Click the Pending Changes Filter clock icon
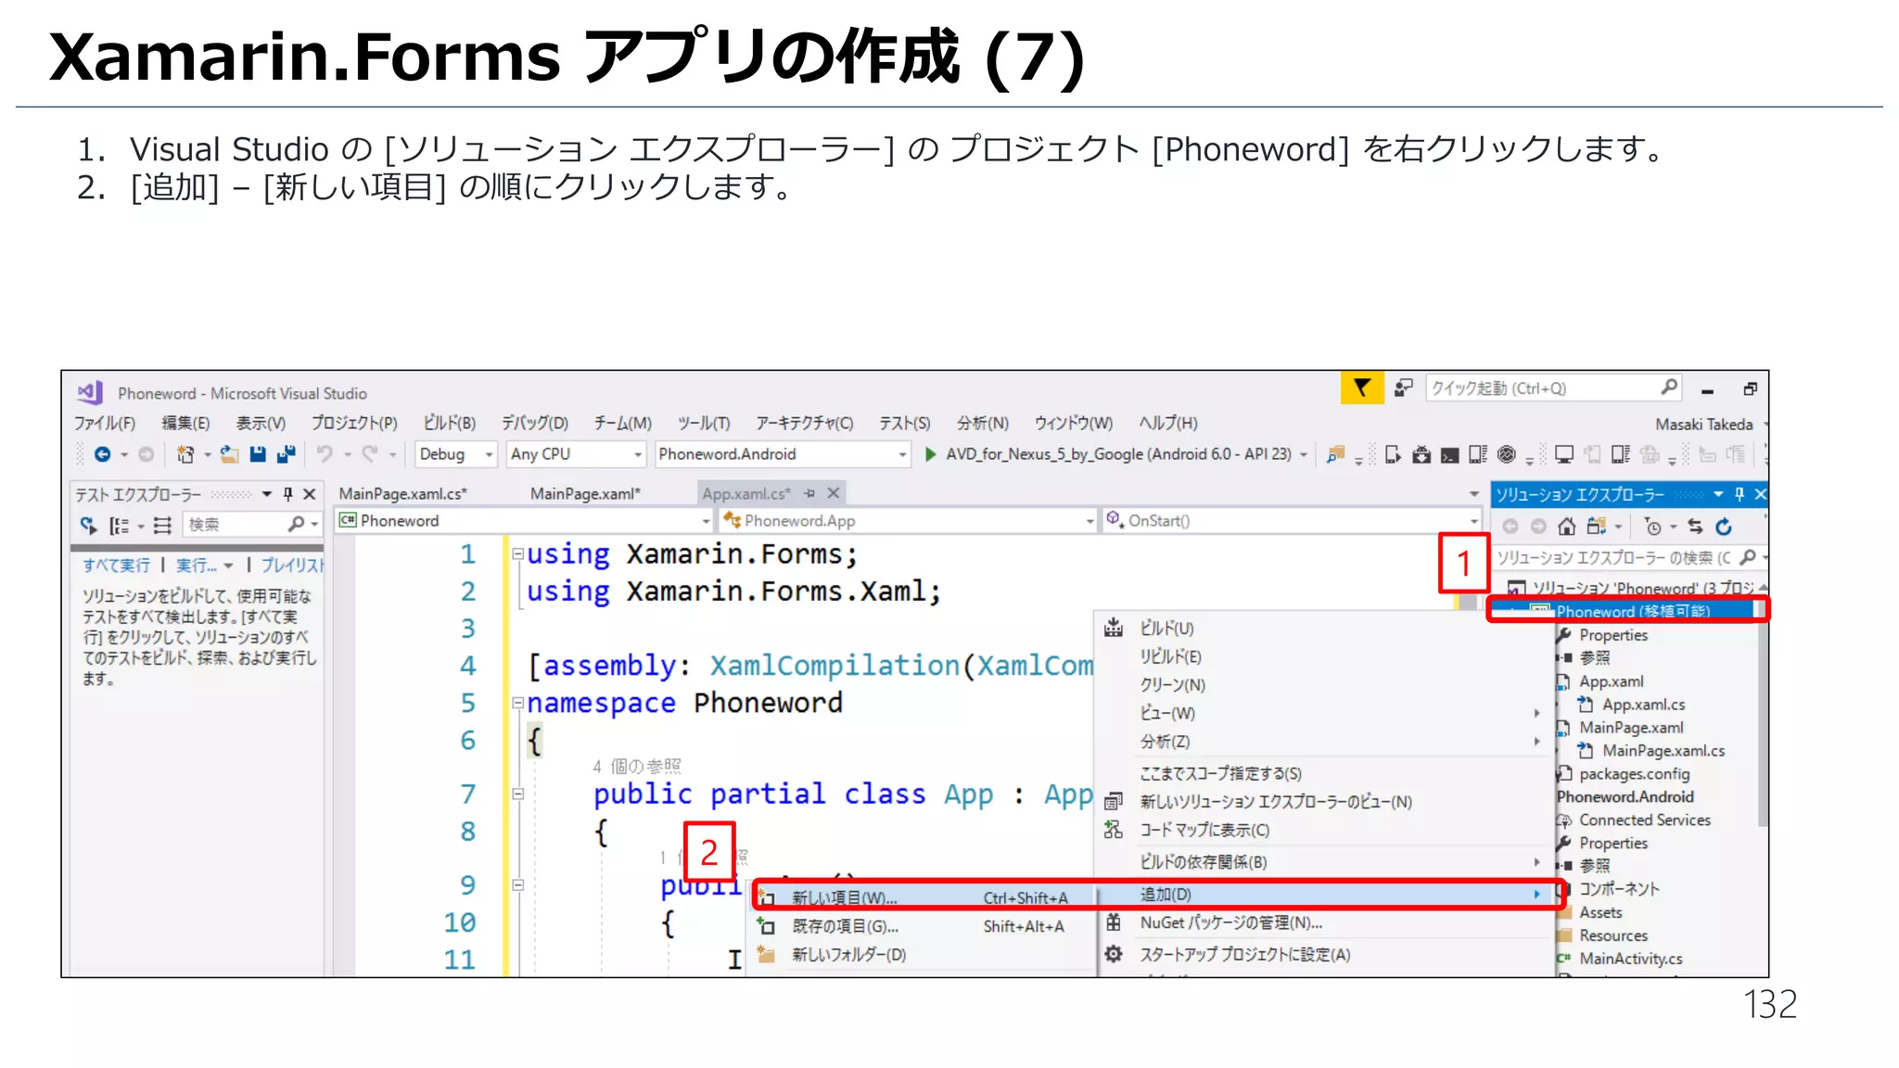Screen dimensions: 1899x1068 tap(1652, 527)
